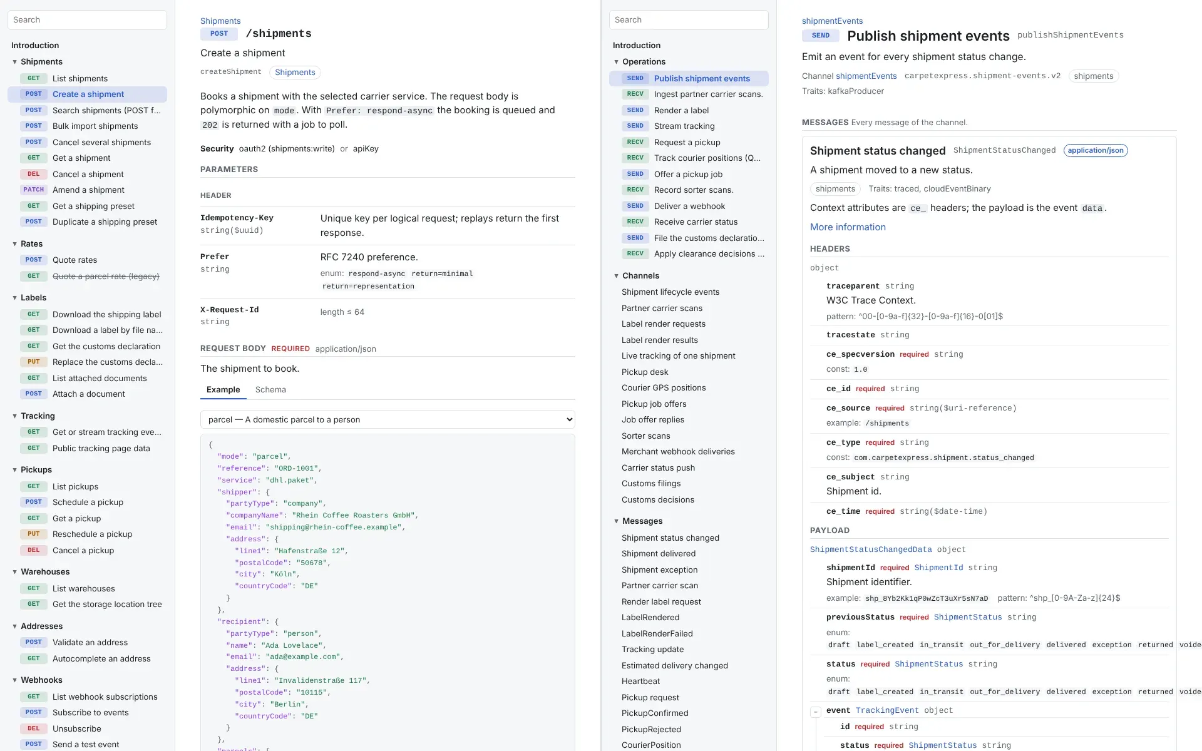Open the Shipments breadcrumb link above /shipments
This screenshot has width=1202, height=751.
coord(220,21)
